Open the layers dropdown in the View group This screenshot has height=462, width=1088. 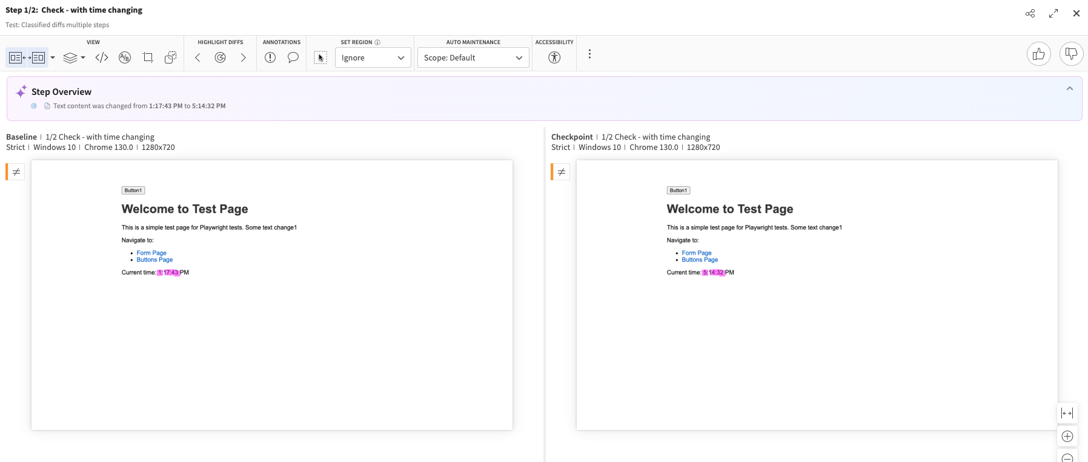pyautogui.click(x=74, y=57)
